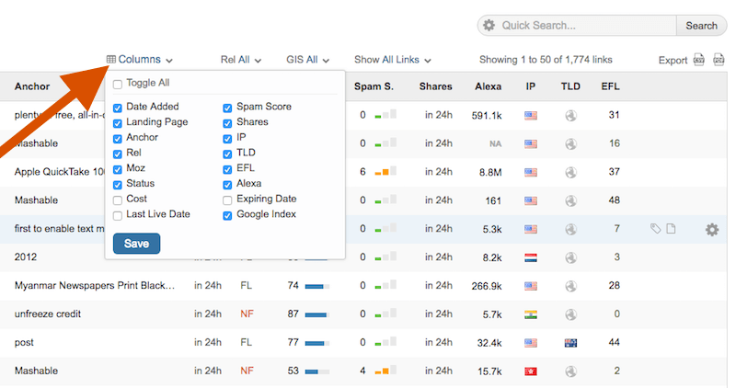The image size is (736, 388).
Task: Enable the Expiring Date checkbox
Action: tap(227, 200)
